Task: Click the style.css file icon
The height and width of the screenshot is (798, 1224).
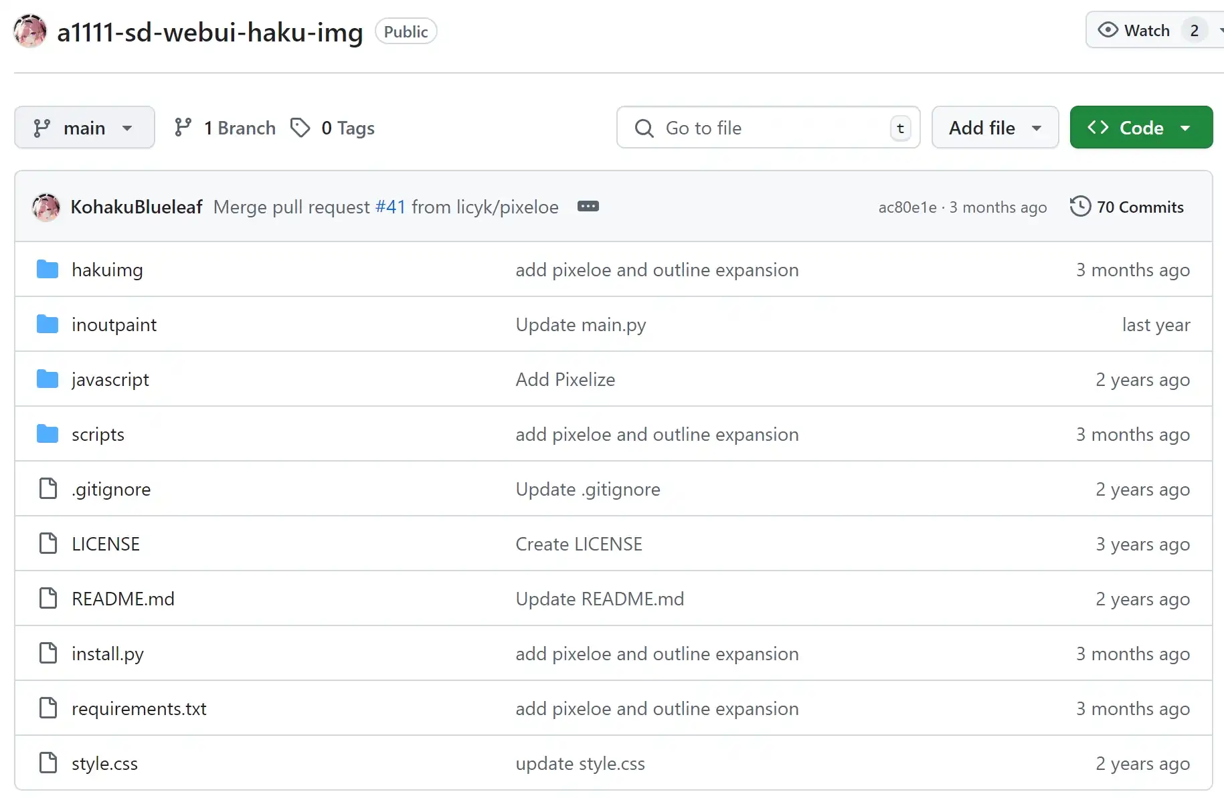Action: (x=48, y=763)
